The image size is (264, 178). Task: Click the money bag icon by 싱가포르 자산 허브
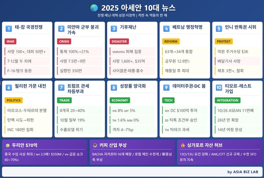coord(183,145)
